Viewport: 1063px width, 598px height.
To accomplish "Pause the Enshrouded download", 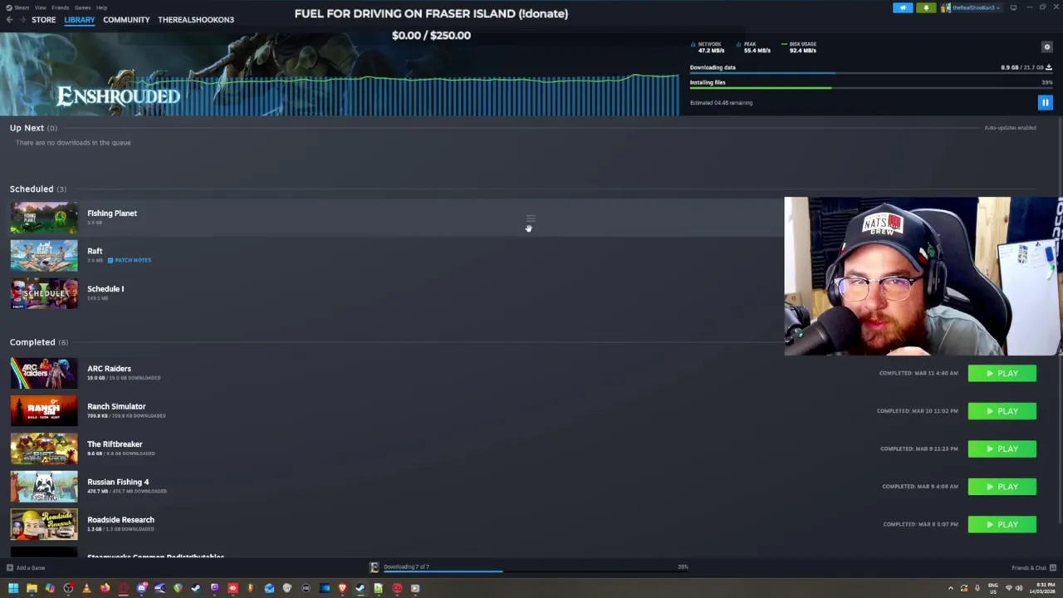I will 1045,103.
